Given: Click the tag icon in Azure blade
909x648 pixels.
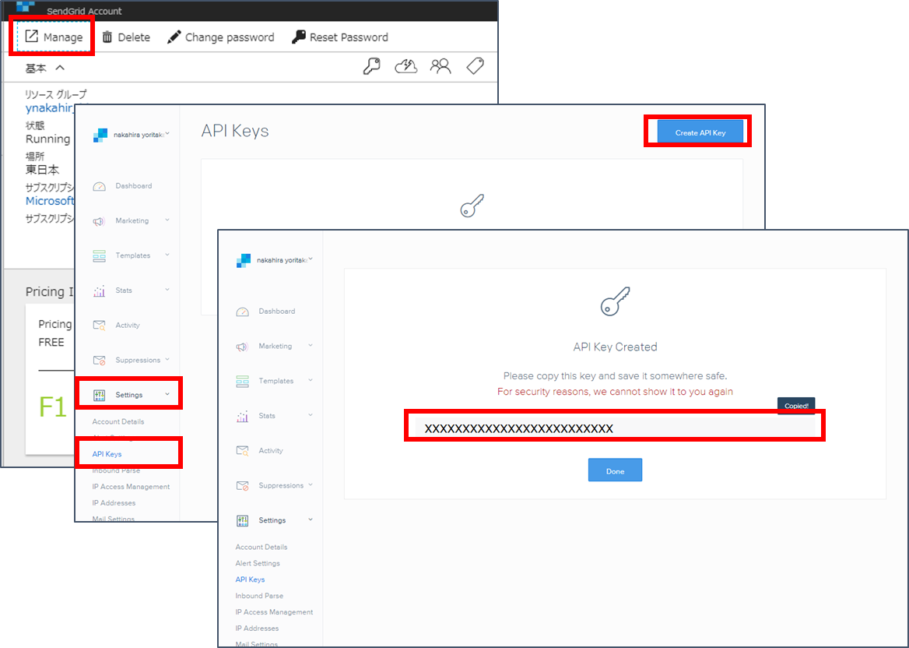Looking at the screenshot, I should click(475, 66).
